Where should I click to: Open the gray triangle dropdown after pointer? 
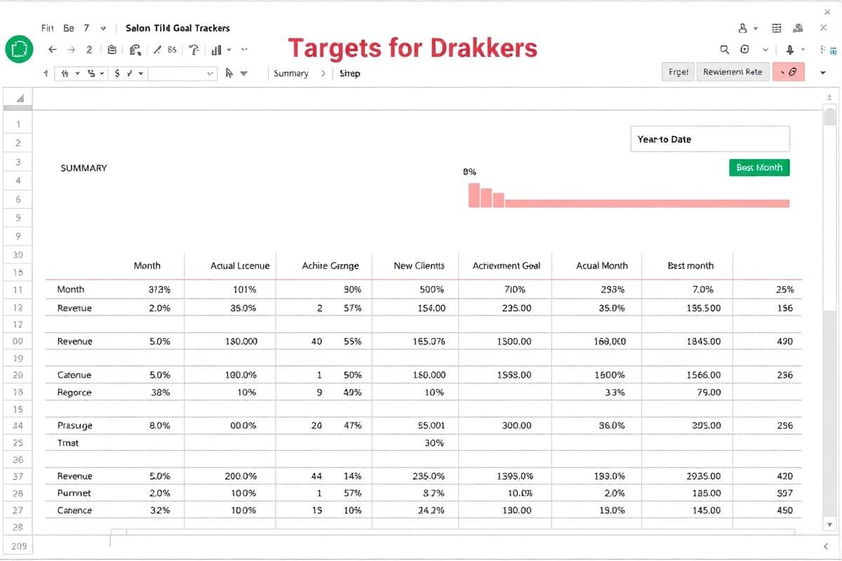pyautogui.click(x=244, y=73)
